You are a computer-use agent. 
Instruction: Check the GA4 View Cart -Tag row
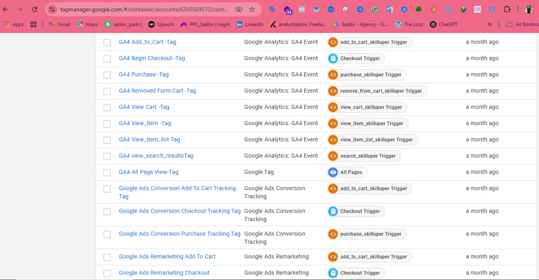coord(107,108)
